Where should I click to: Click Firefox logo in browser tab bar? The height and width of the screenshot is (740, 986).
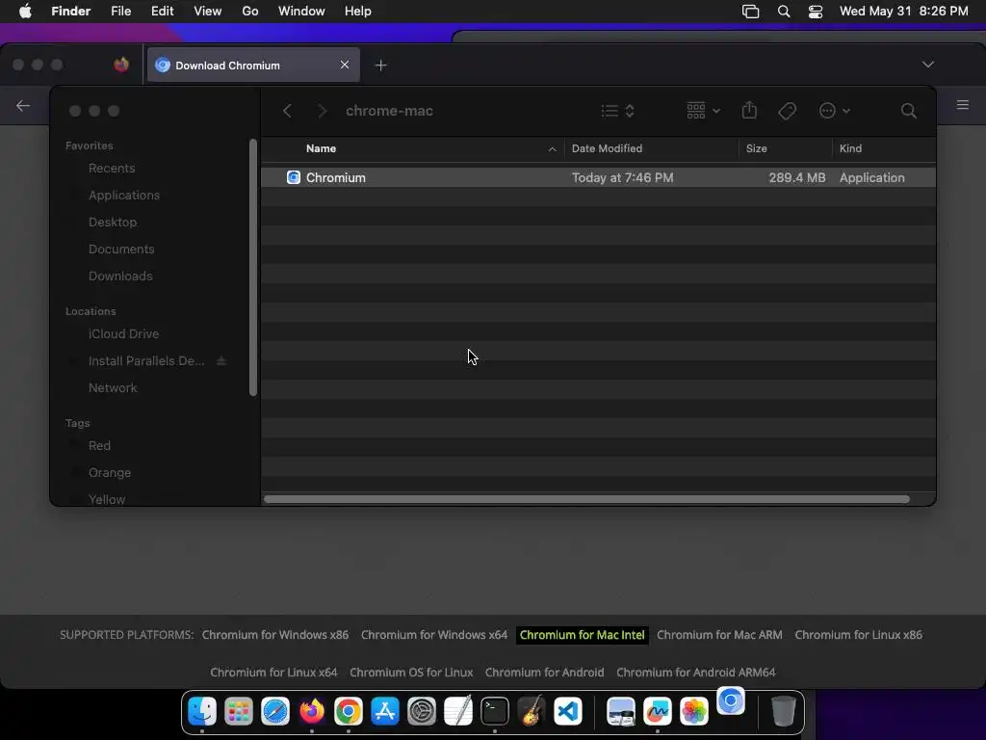tap(121, 65)
